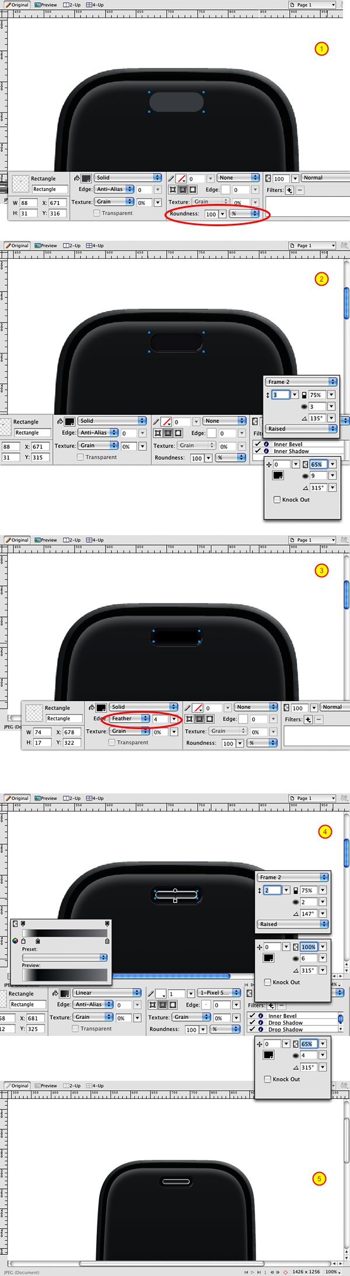
Task: Open the Feather edge dropdown
Action: pos(129,719)
